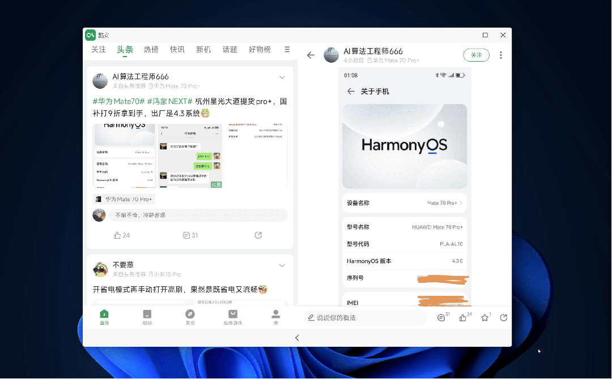Expand options chevron on 不要葱 post

pos(282,266)
